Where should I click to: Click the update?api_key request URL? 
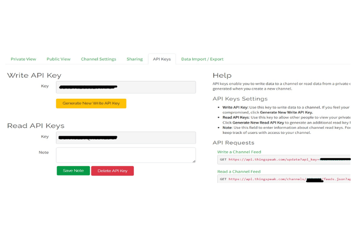[x=289, y=160]
